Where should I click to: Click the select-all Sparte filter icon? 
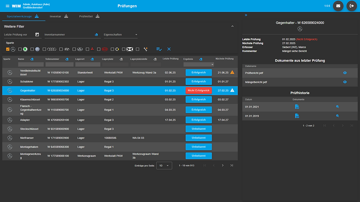(x=159, y=49)
